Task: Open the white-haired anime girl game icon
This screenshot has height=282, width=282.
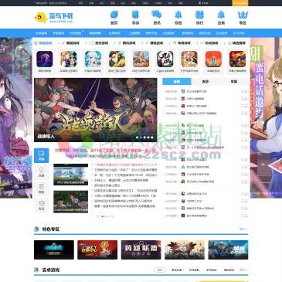Action: [x=93, y=59]
